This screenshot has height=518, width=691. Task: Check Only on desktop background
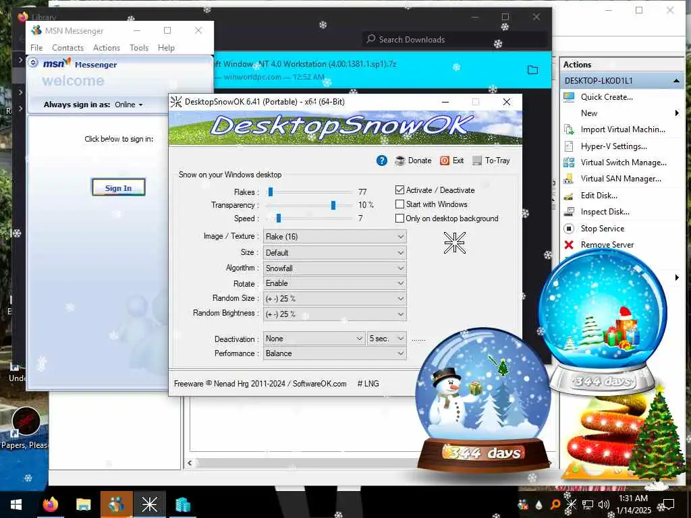coord(399,218)
